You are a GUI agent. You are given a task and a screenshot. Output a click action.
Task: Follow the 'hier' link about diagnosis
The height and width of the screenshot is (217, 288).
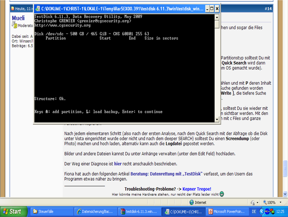click(x=118, y=164)
